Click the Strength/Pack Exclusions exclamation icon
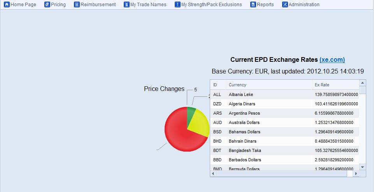This screenshot has height=192, width=374. point(177,5)
